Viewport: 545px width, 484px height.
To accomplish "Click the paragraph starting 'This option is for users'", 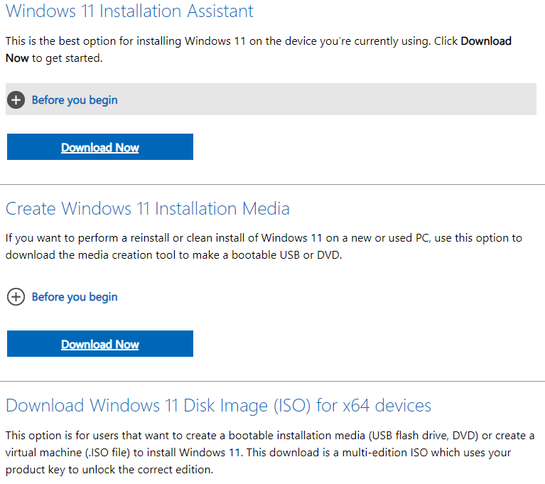I will pos(270,452).
